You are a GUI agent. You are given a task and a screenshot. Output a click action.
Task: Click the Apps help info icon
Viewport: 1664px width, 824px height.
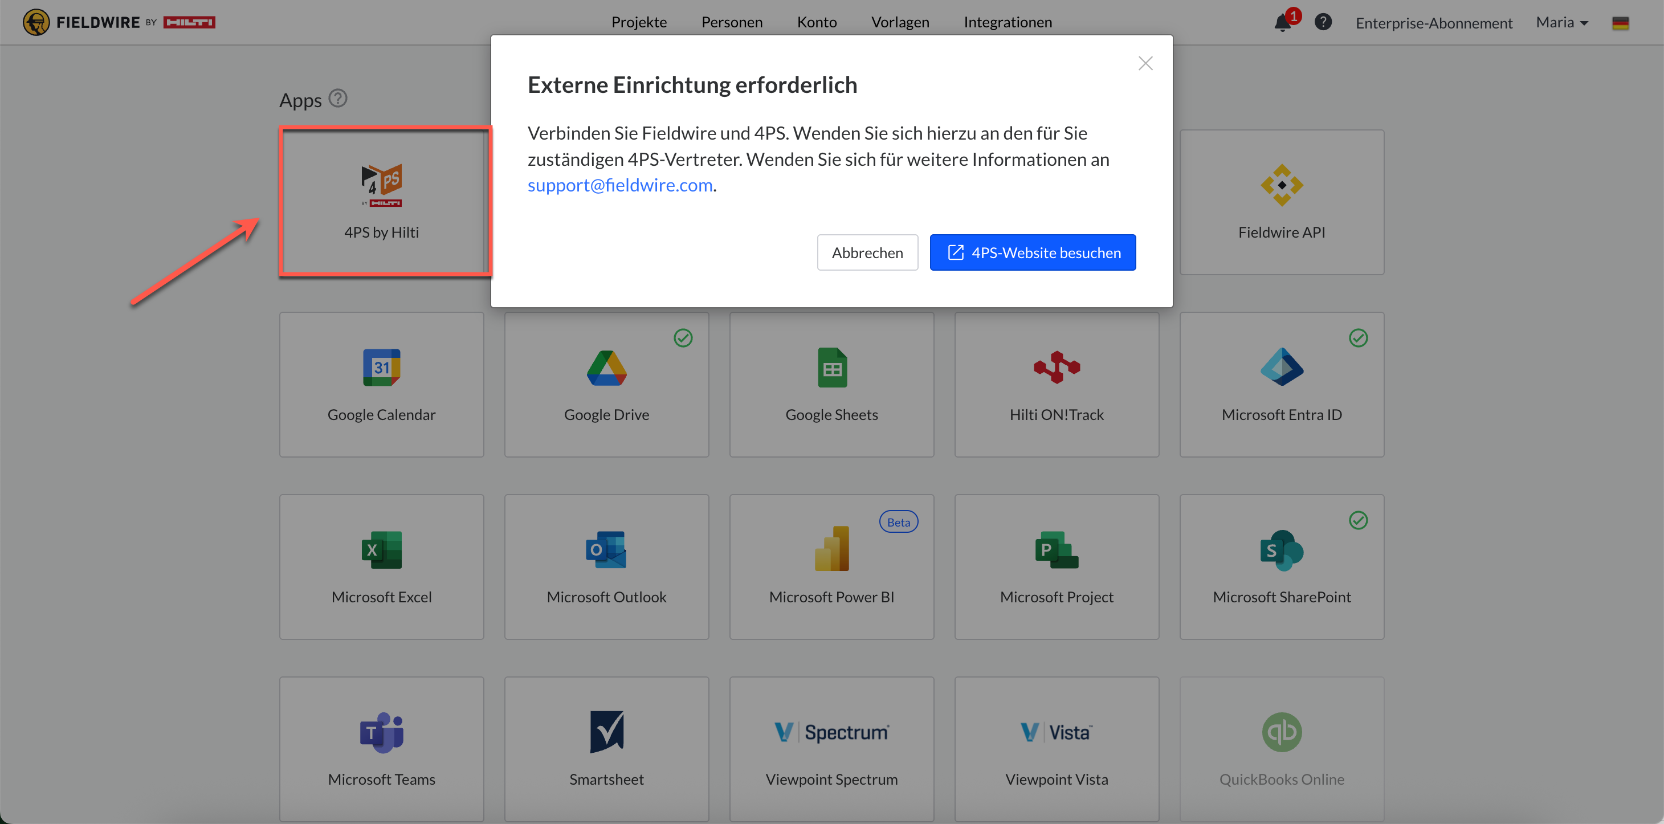(x=337, y=98)
